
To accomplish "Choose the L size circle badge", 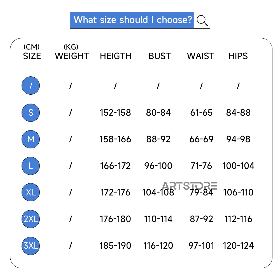I will [x=31, y=166].
